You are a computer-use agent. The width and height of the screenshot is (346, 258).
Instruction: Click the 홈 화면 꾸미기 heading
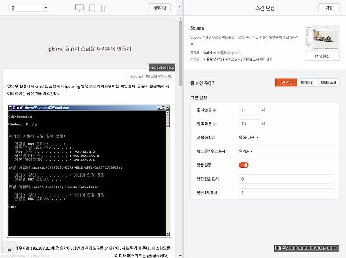coord(203,83)
